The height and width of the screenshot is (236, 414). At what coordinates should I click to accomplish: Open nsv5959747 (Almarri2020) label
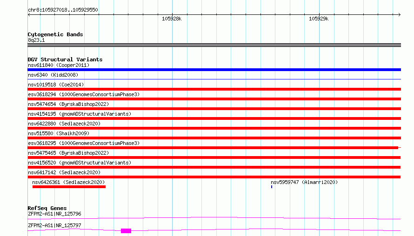(304, 182)
